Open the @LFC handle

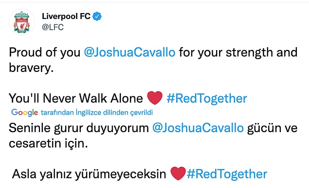click(x=53, y=27)
